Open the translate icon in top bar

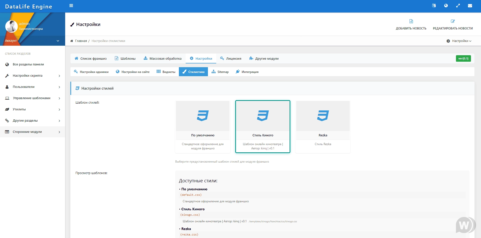click(434, 5)
